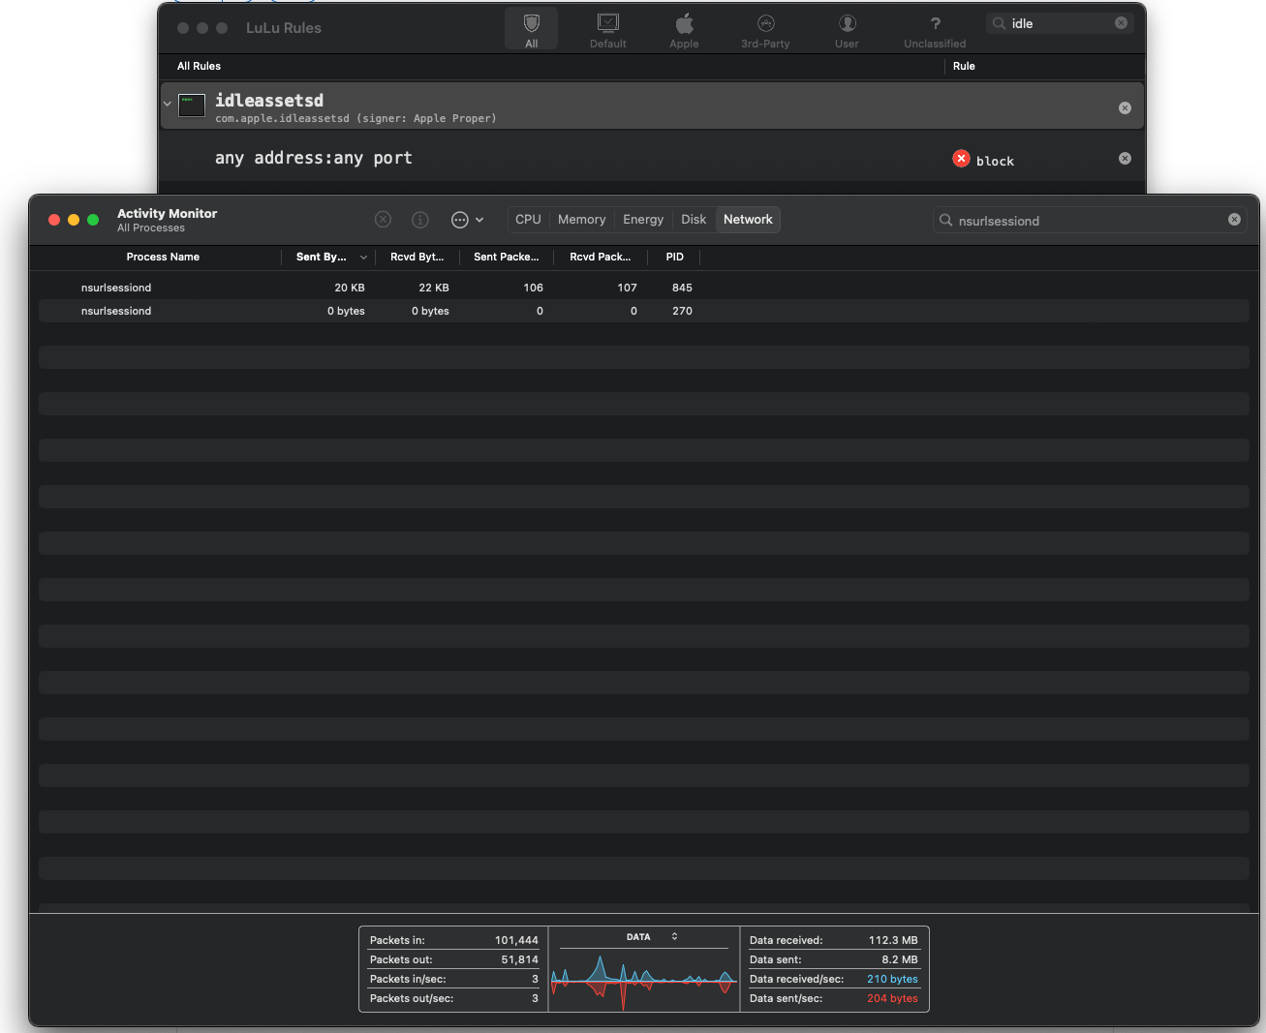Collapse the idleassetsd rule group
The image size is (1266, 1033).
coord(168,104)
